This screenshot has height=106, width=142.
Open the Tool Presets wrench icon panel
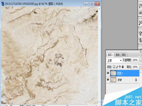140,23
